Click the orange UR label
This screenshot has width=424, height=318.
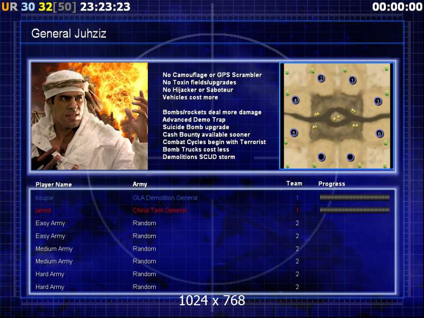click(x=10, y=7)
